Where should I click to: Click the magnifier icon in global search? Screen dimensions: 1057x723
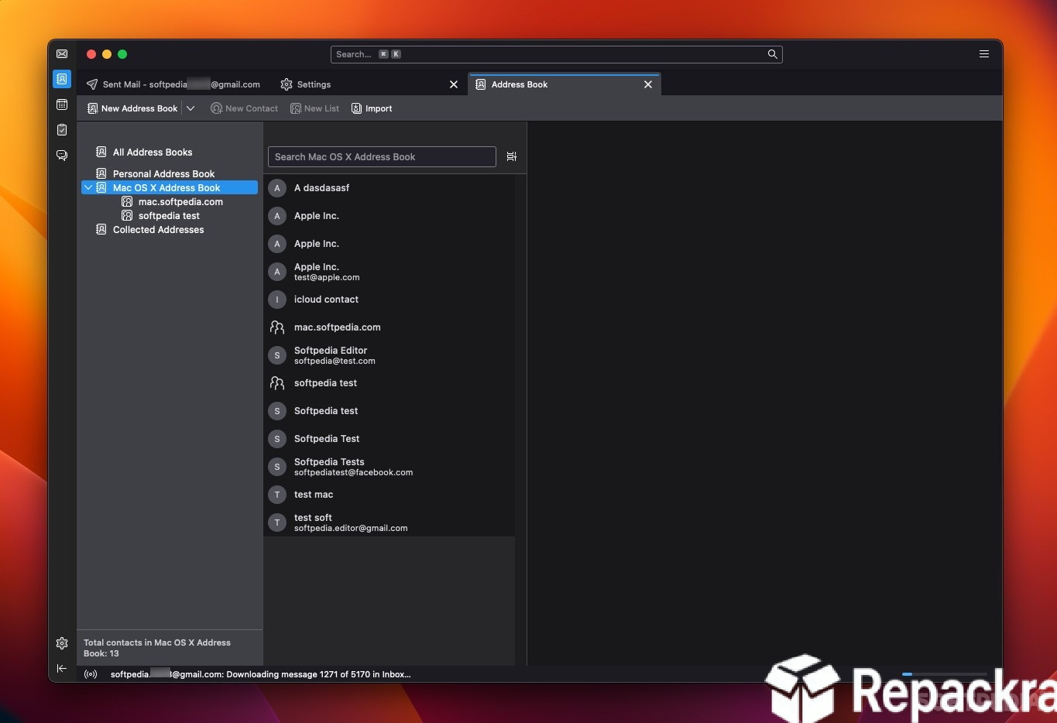point(772,54)
